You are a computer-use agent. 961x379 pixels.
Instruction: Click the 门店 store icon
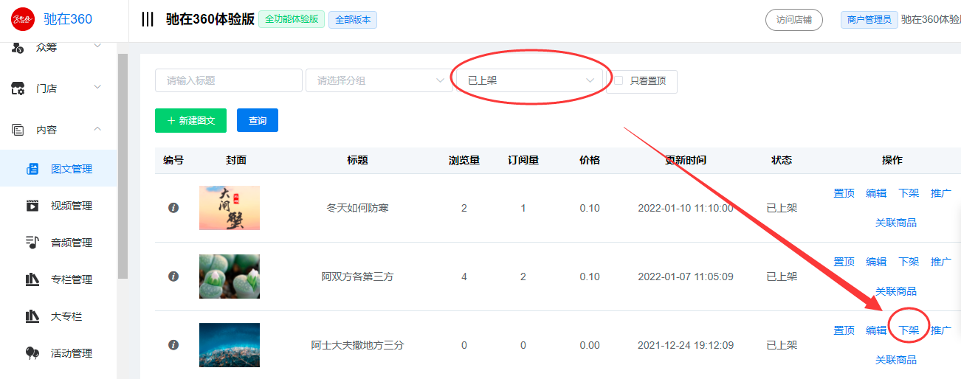point(18,88)
